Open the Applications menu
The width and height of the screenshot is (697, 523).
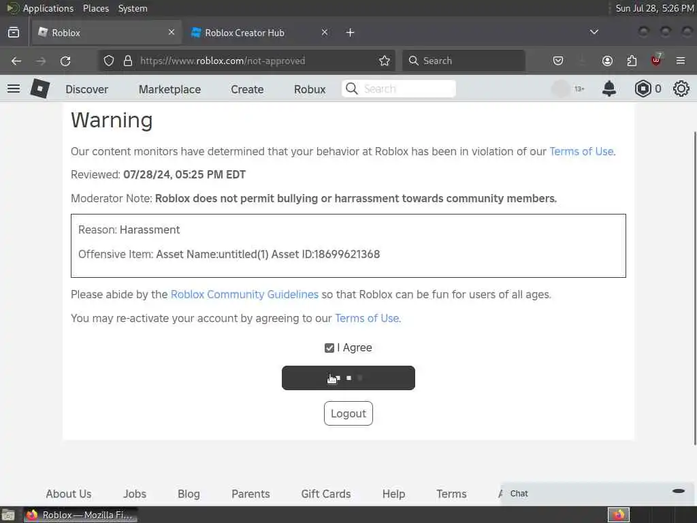(x=48, y=8)
